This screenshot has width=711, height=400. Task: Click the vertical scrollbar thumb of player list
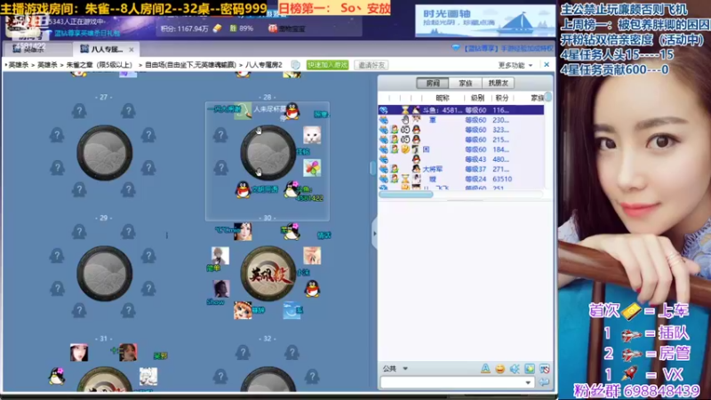click(x=548, y=97)
